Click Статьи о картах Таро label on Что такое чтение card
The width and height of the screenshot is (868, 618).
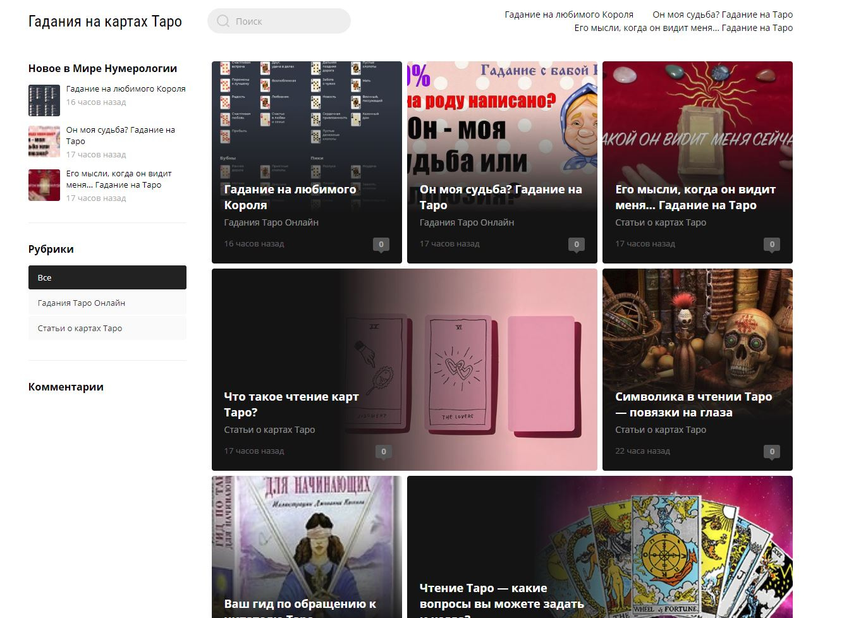(x=269, y=430)
